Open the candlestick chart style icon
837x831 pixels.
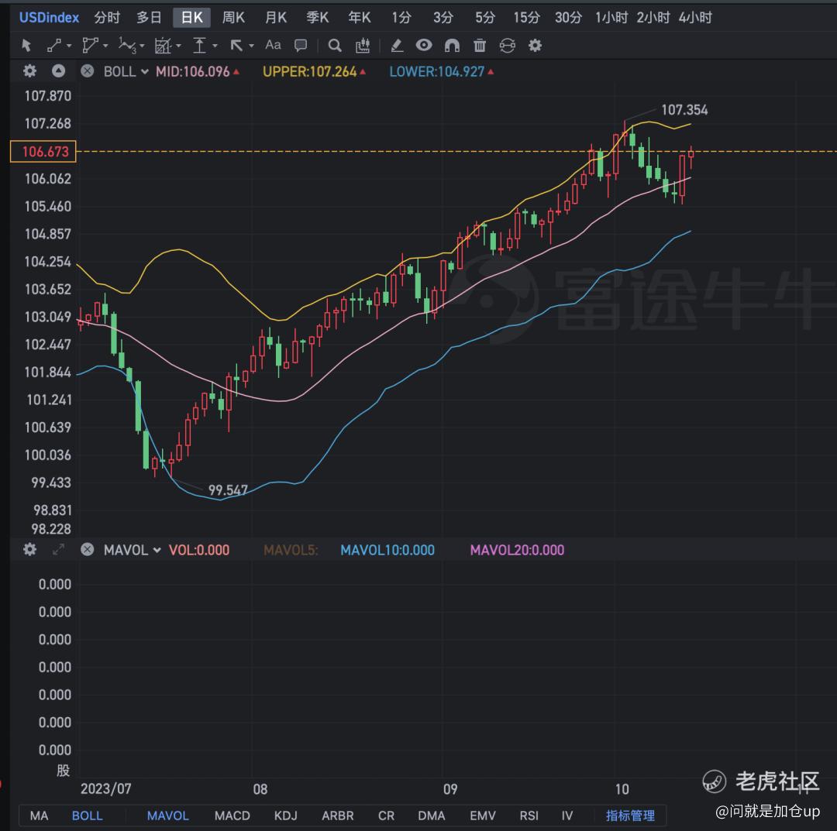[363, 46]
